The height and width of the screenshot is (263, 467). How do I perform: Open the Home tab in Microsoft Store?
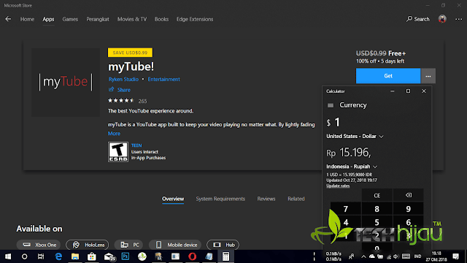[x=27, y=19]
